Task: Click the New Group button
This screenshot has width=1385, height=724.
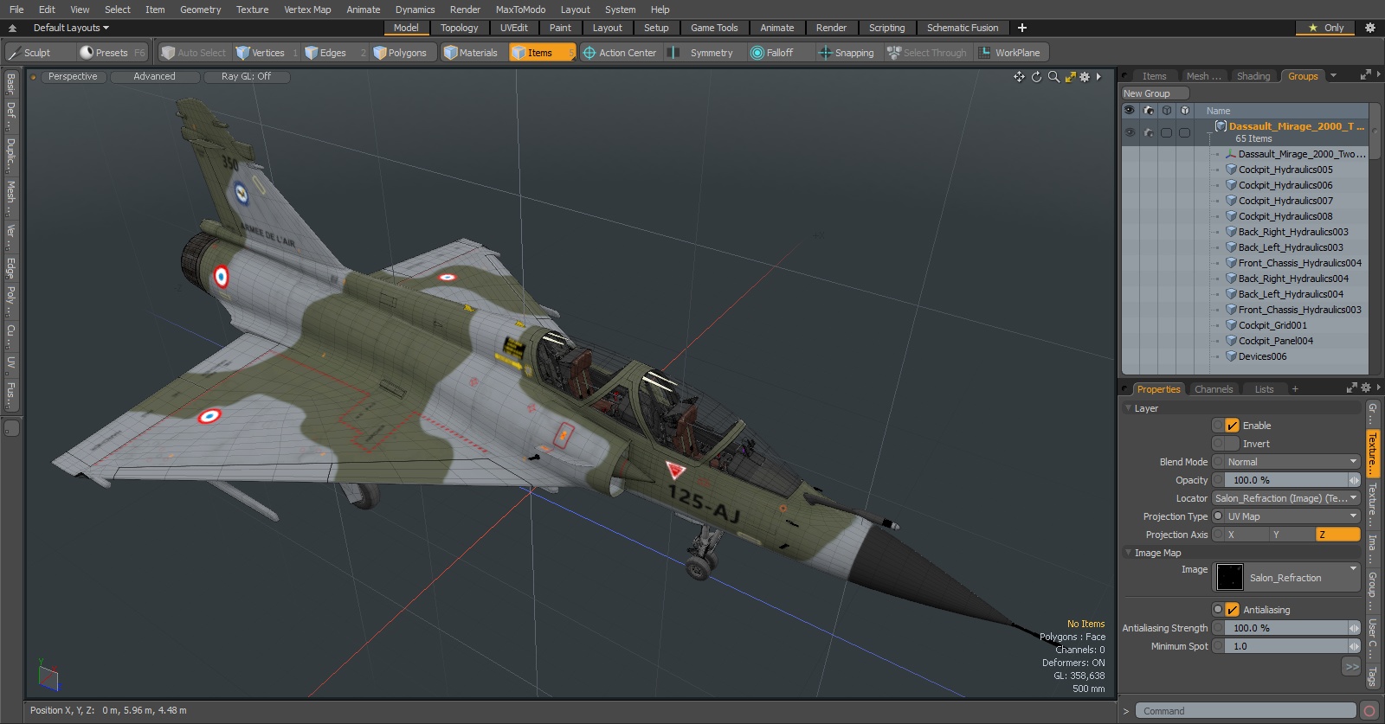Action: click(x=1155, y=93)
